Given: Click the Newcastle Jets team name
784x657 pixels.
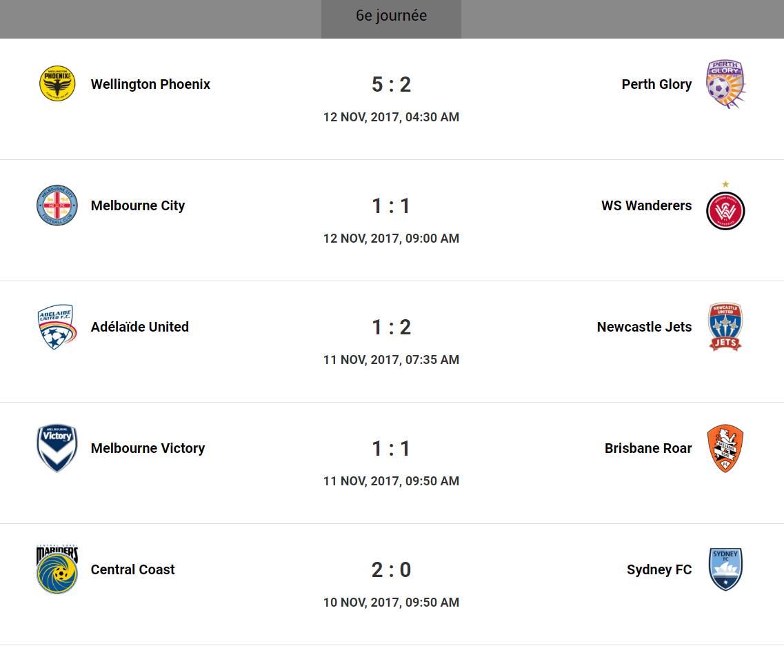Looking at the screenshot, I should click(644, 327).
